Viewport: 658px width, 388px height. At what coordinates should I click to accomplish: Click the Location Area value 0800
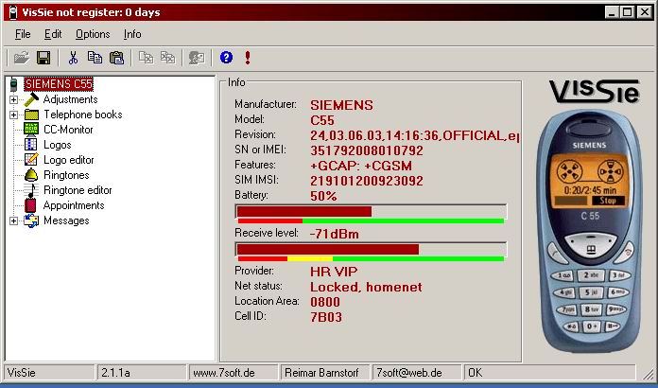coord(325,302)
